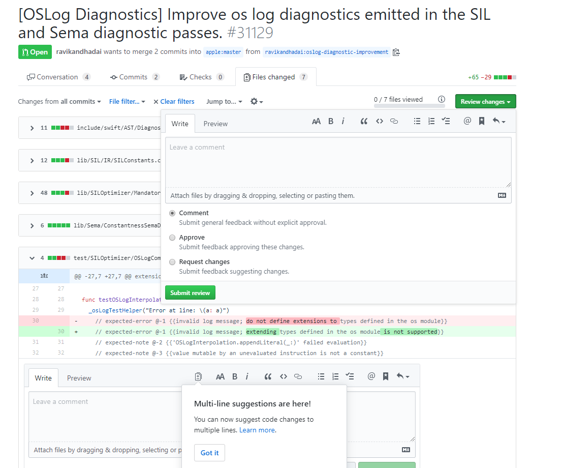Insert a code snippet via the code icon
Viewport: 562px width, 468px height.
(x=379, y=121)
